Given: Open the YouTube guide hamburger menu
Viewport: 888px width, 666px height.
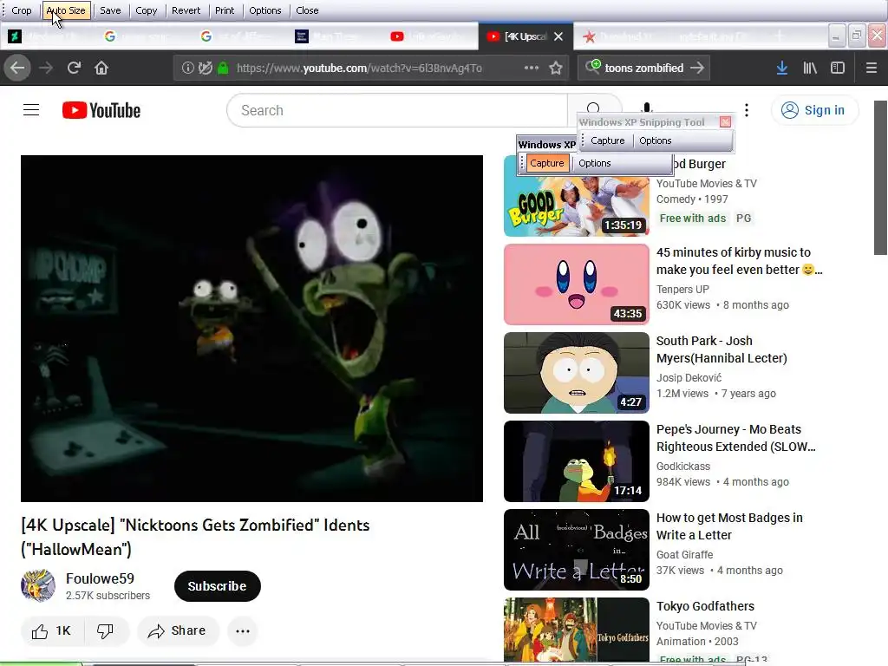Looking at the screenshot, I should click(31, 110).
